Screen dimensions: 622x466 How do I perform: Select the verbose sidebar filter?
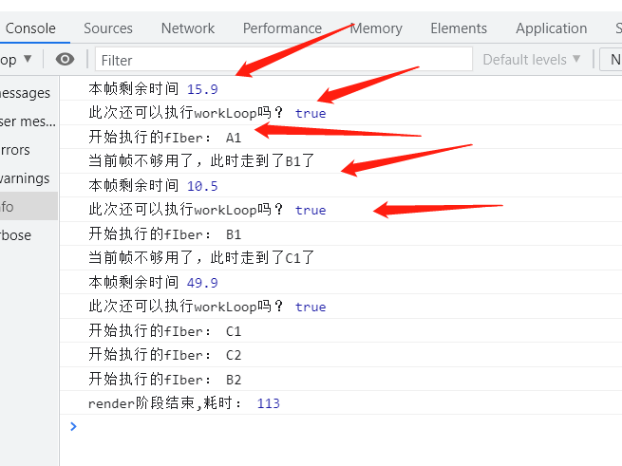click(28, 235)
